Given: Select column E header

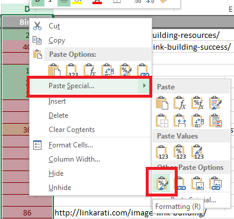Looking at the screenshot, I should pyautogui.click(x=230, y=9).
